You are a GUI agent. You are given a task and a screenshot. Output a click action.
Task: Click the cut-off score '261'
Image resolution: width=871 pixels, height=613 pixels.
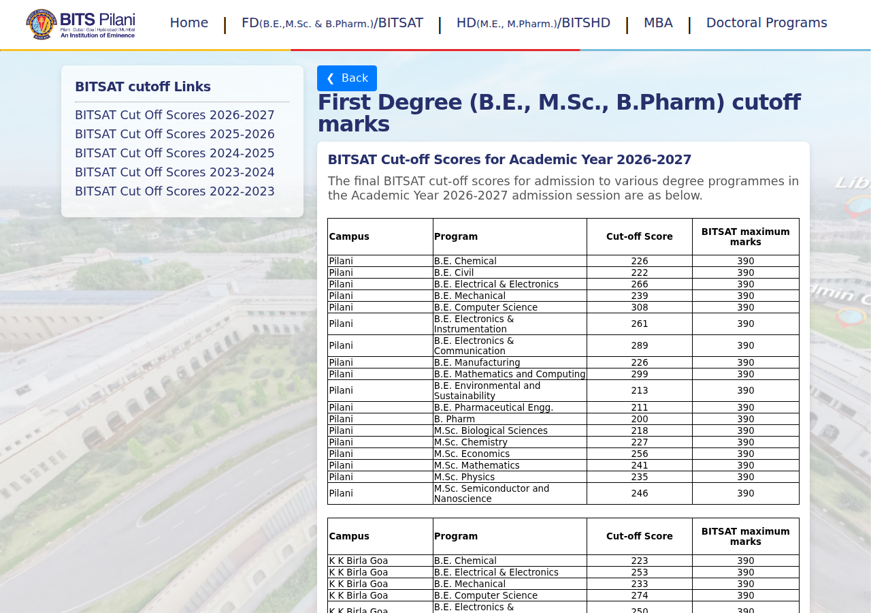(x=640, y=324)
